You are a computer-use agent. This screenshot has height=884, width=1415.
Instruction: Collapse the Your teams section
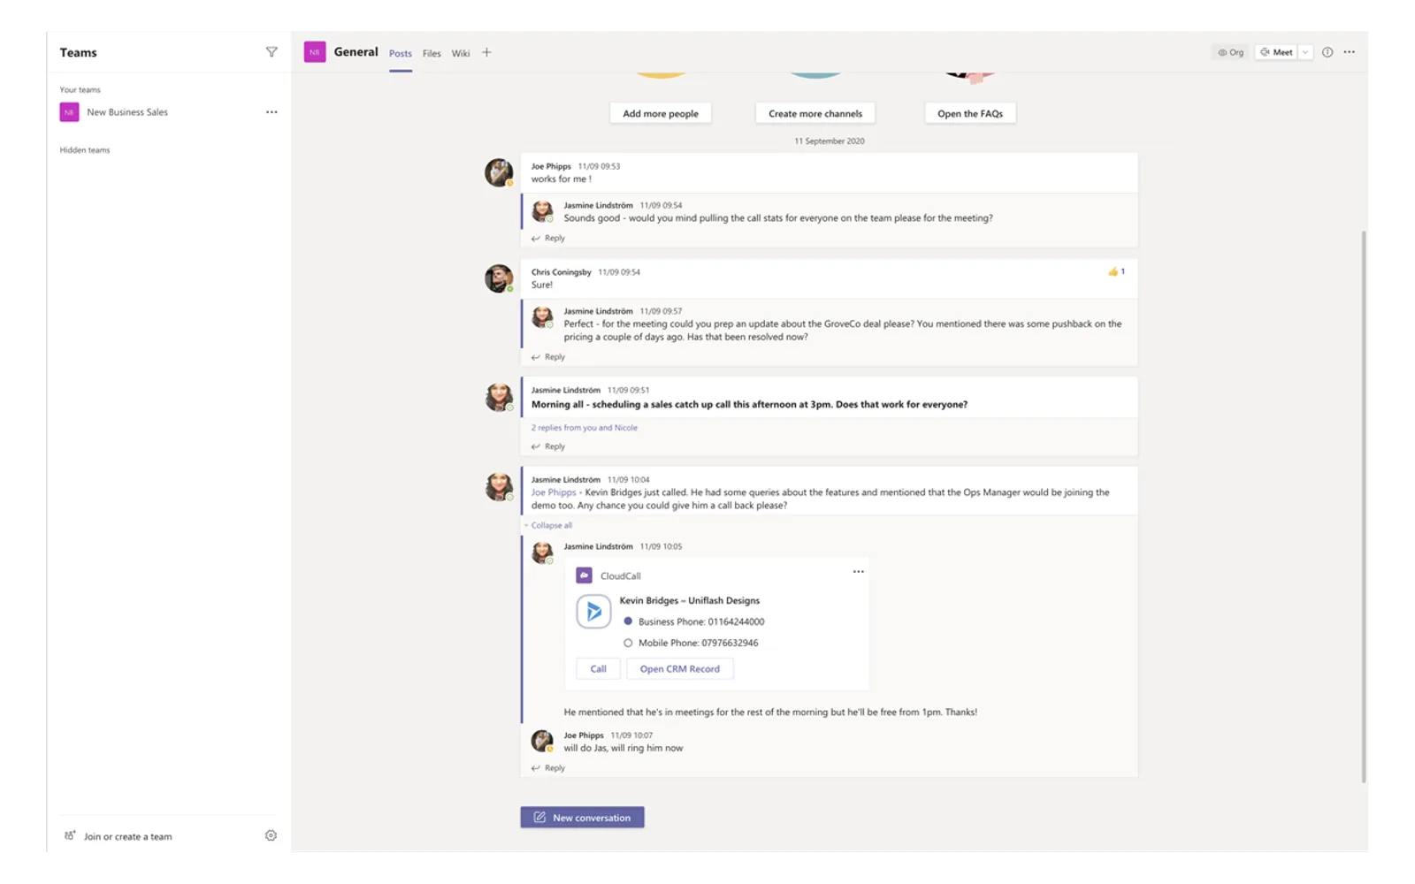click(80, 90)
